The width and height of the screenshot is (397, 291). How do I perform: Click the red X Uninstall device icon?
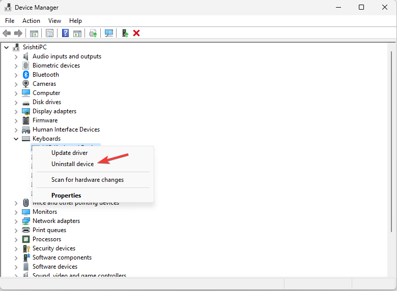click(136, 33)
